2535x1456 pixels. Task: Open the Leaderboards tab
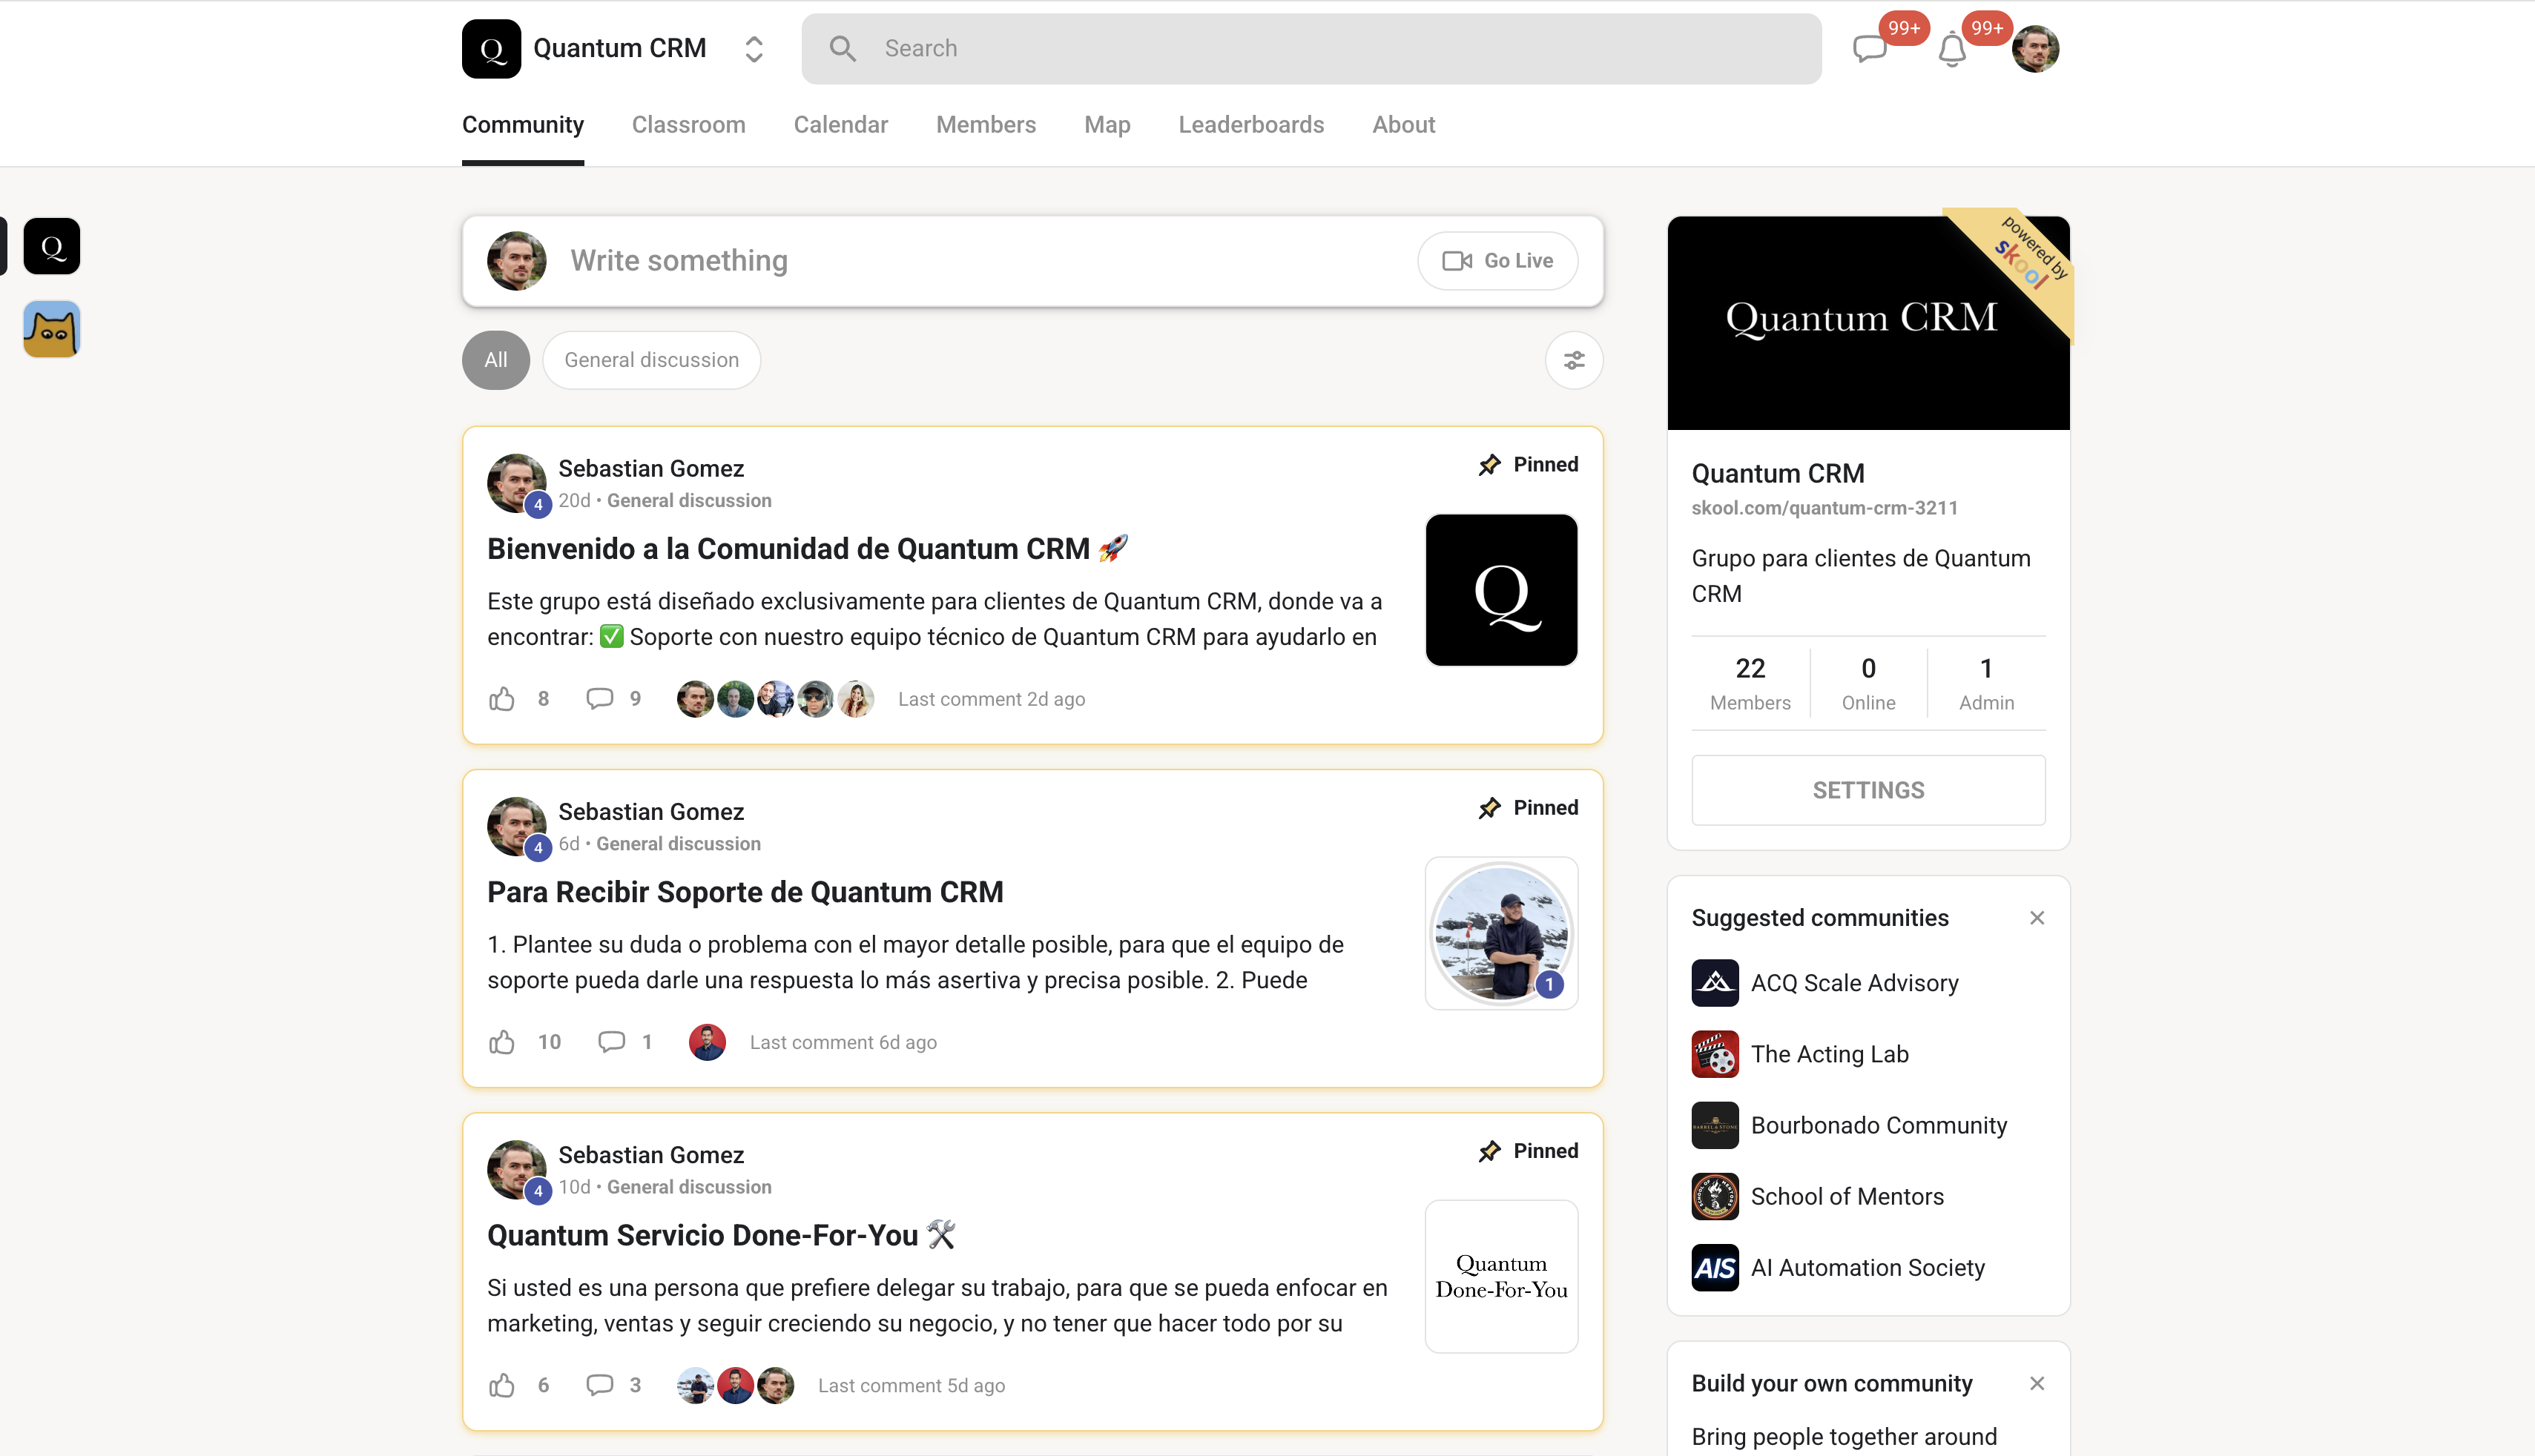[1250, 125]
